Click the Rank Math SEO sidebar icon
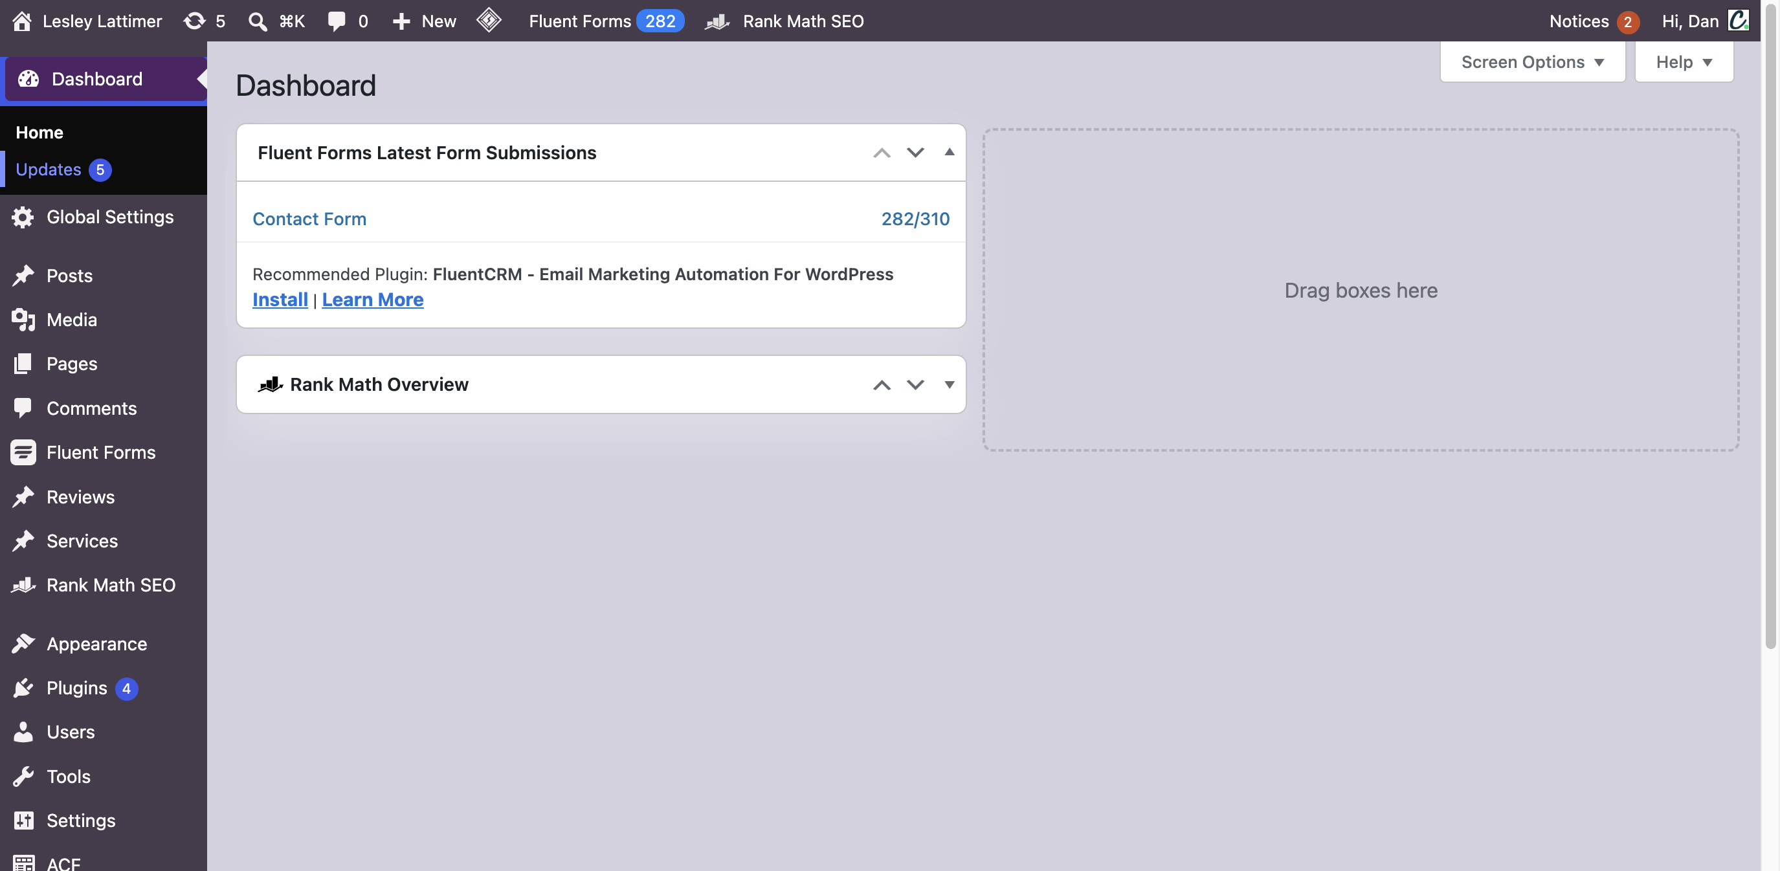 coord(23,585)
